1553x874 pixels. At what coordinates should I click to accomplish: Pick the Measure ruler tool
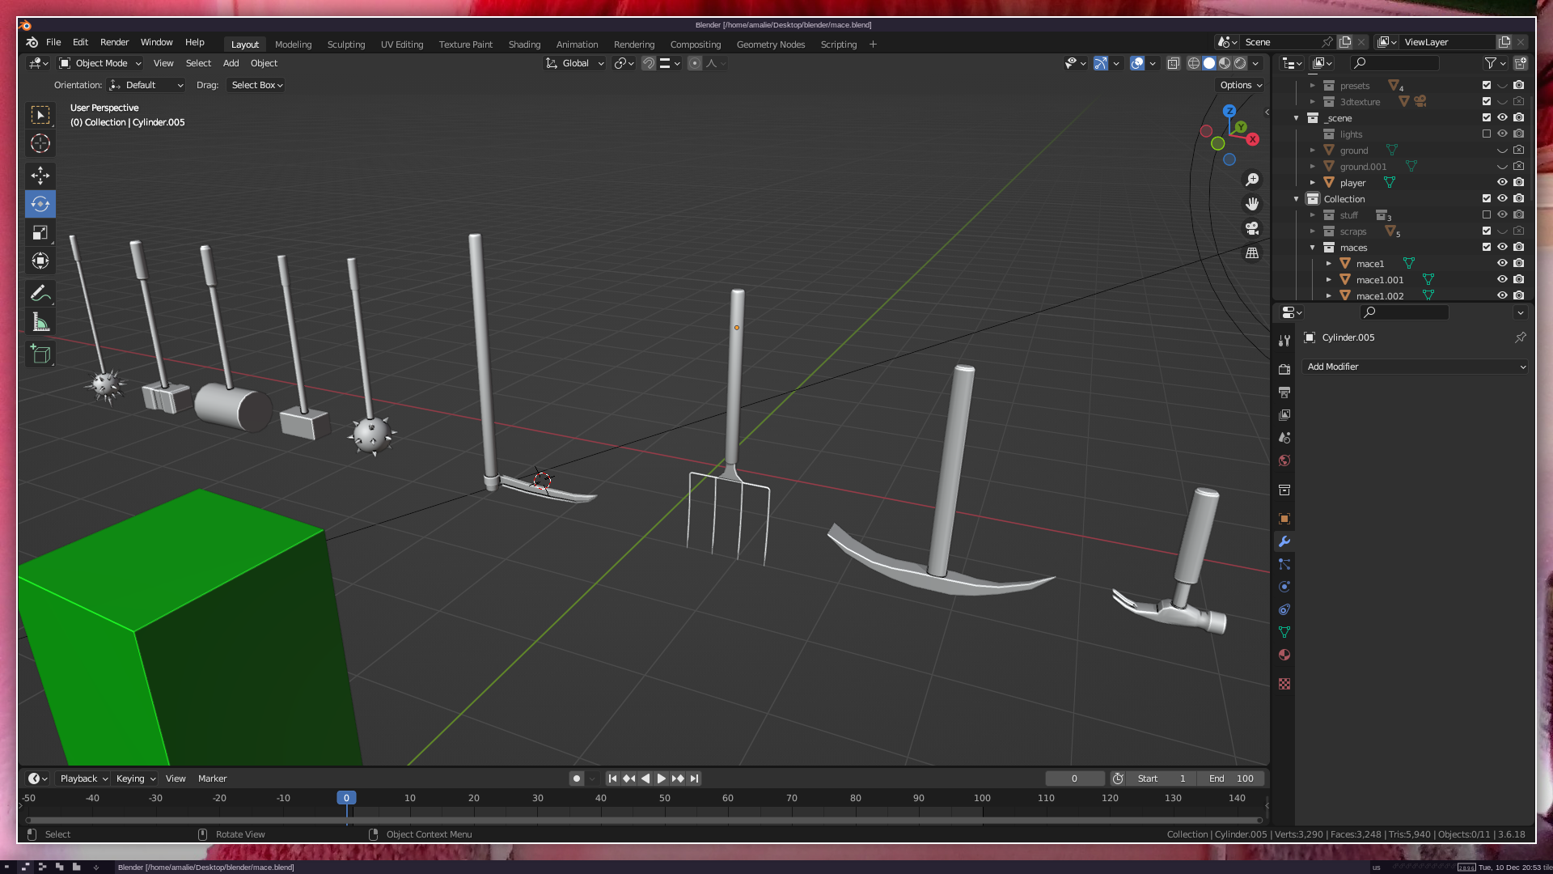(x=40, y=323)
